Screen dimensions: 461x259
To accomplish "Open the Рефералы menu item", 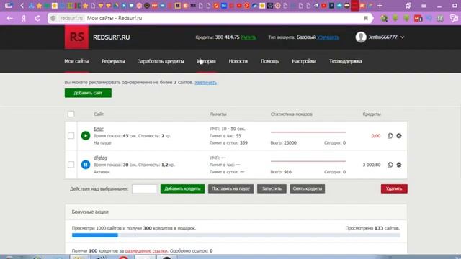I will 113,61.
